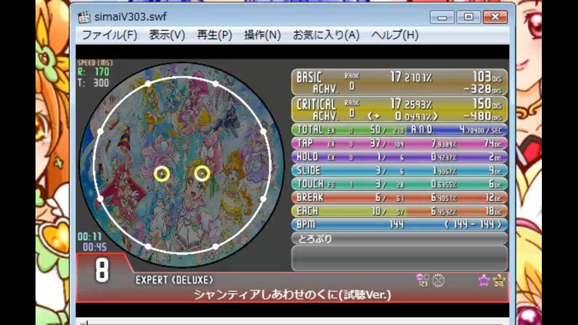The image size is (578, 325).
Task: Click the playback seek bar at bottom
Action: tap(293, 322)
